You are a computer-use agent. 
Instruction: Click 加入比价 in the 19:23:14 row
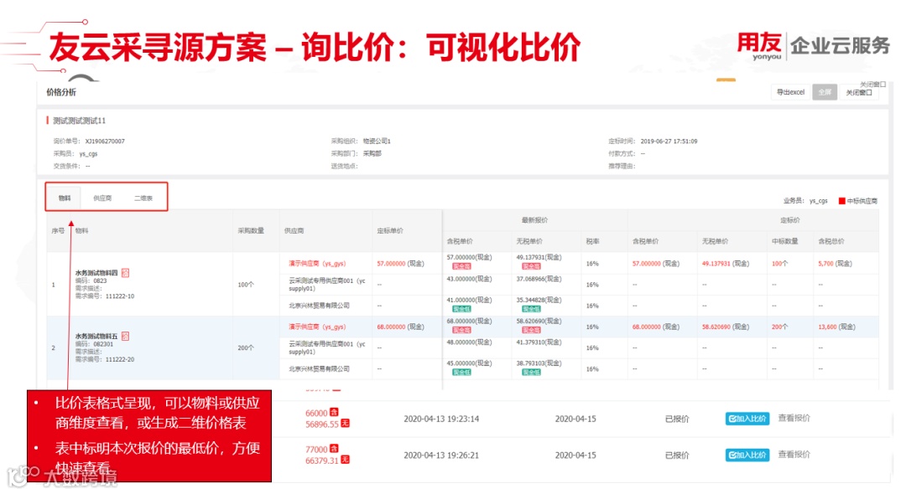[x=747, y=419]
